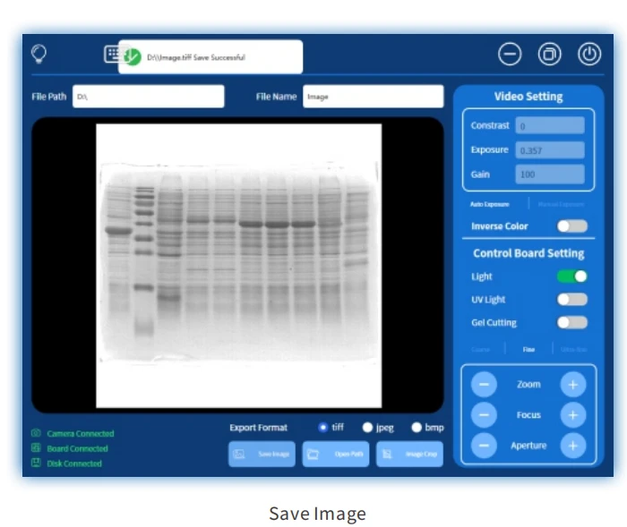Decrease Focus with the minus button
This screenshot has height=527, width=627.
coord(484,415)
